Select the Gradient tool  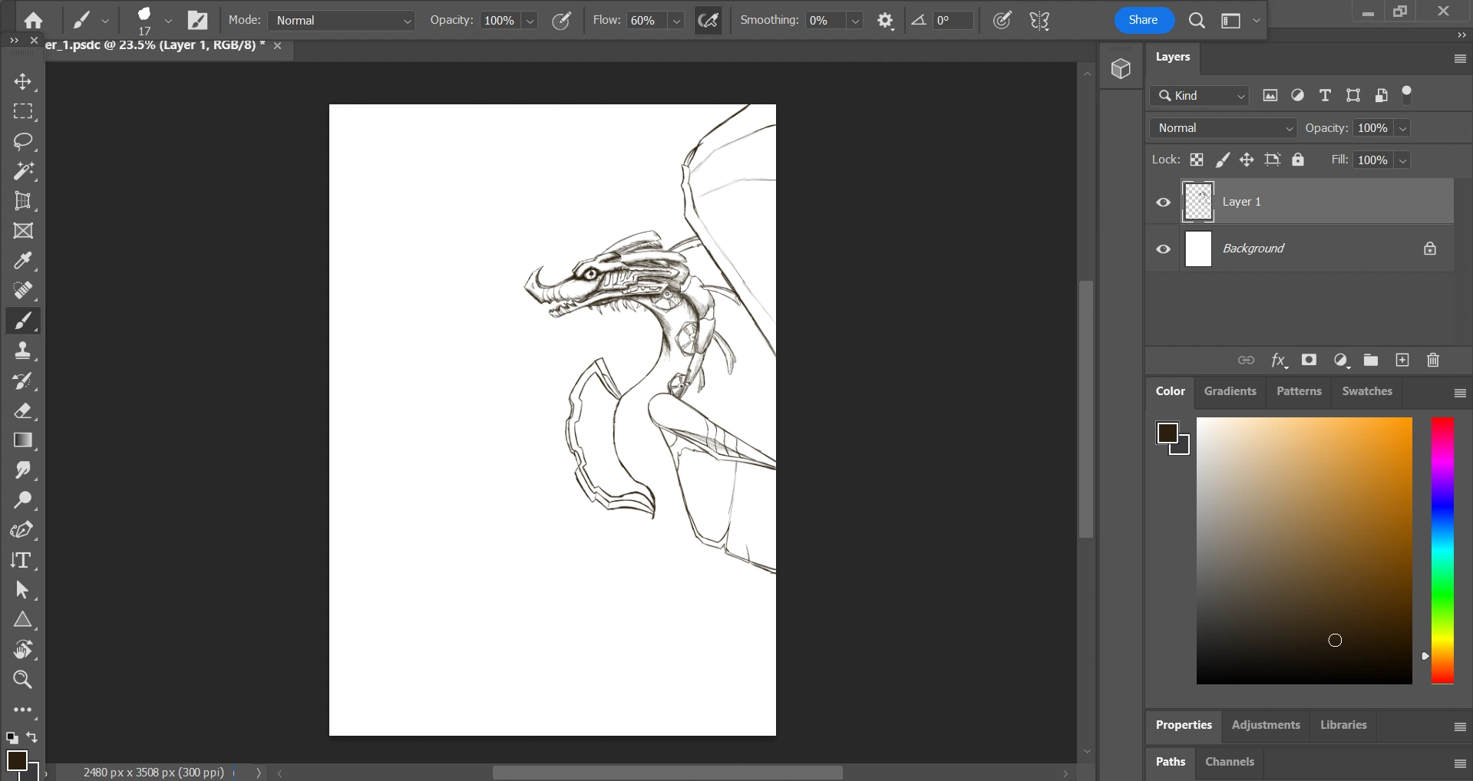[23, 440]
